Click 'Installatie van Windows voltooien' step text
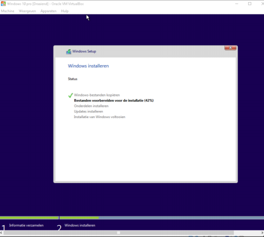Screen dimensions: 264x237 click(x=100, y=117)
